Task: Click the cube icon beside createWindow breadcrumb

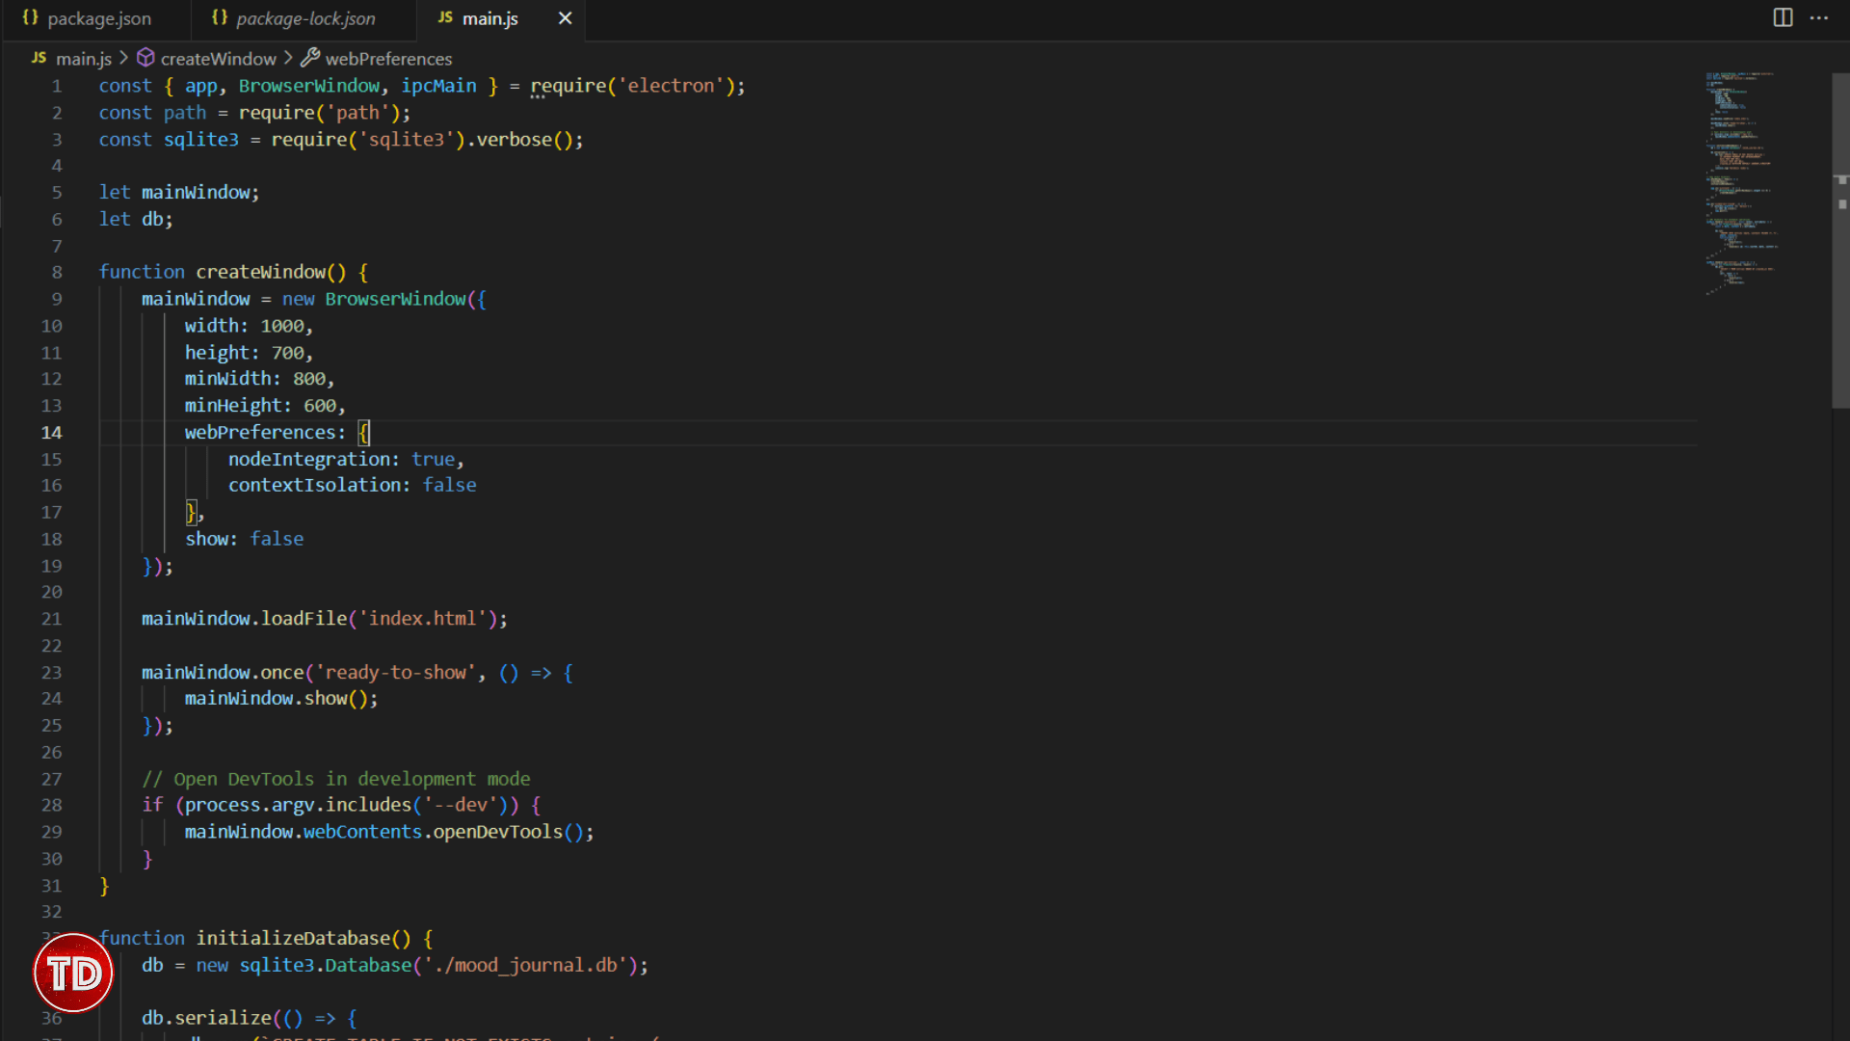Action: 145,58
